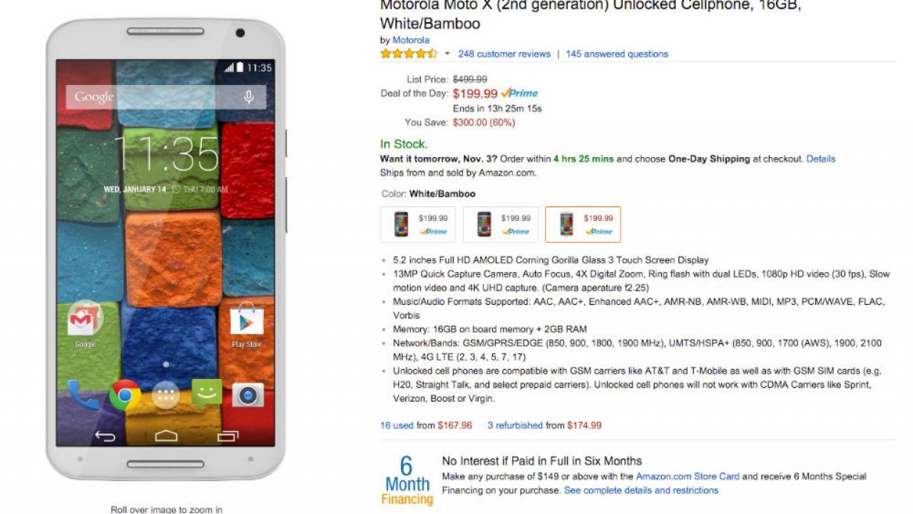The height and width of the screenshot is (514, 913).
Task: Tap the Play Store icon on phone
Action: (x=247, y=323)
